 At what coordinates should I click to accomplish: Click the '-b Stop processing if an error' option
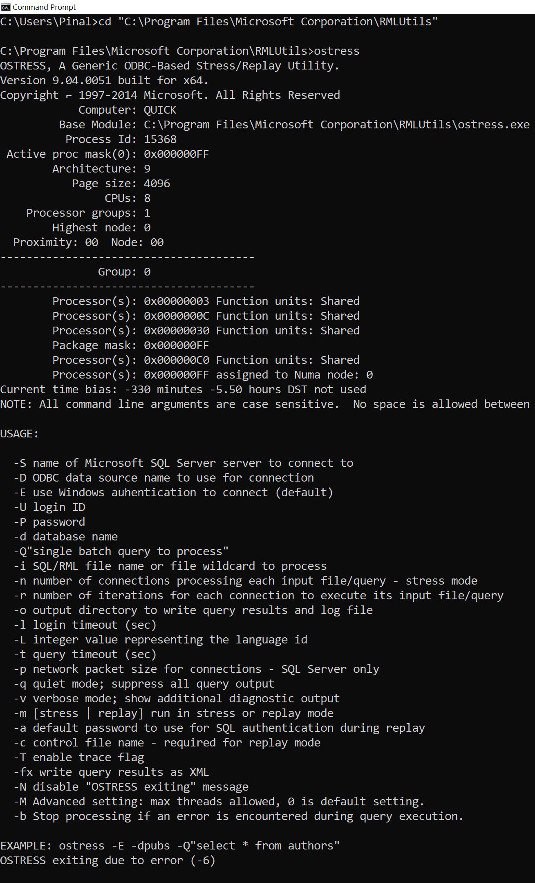tap(239, 816)
